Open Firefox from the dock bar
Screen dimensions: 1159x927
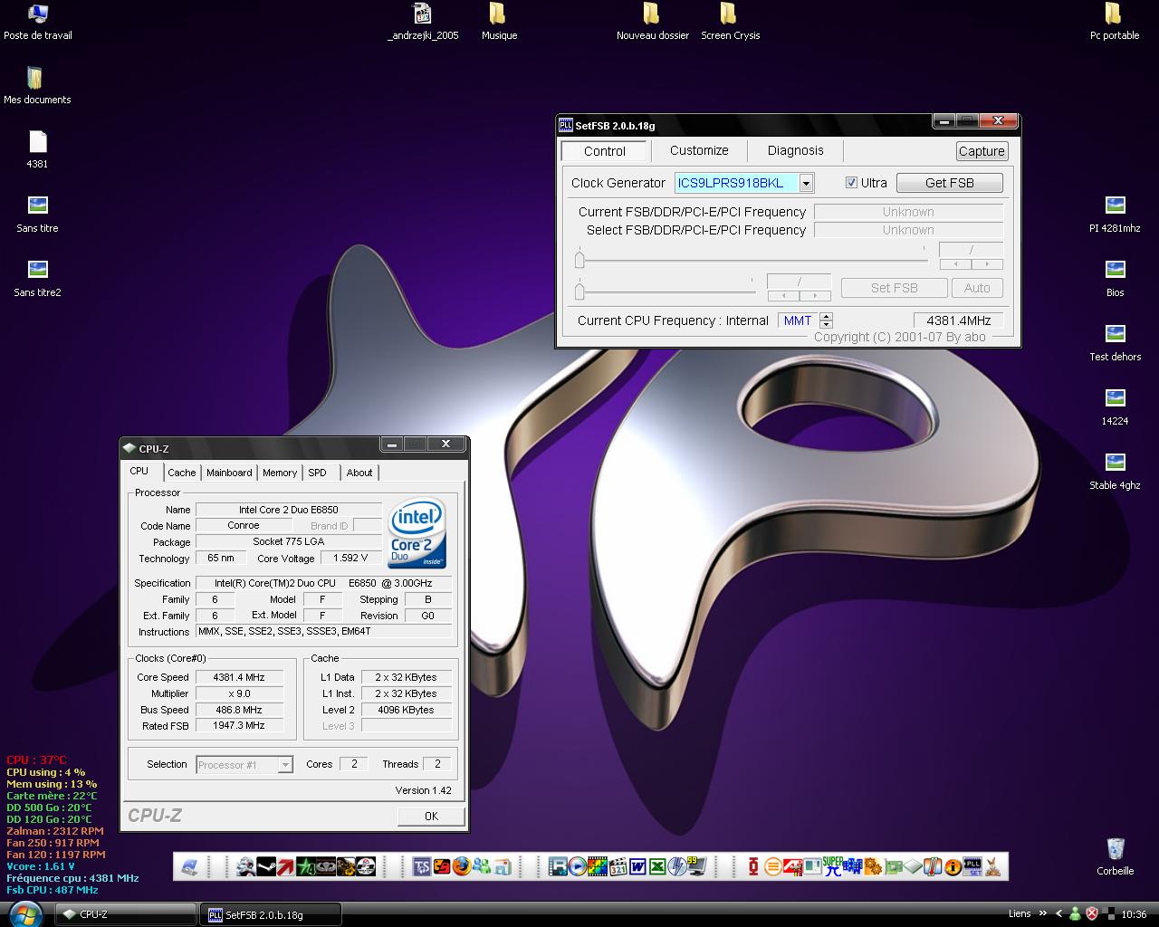[462, 866]
